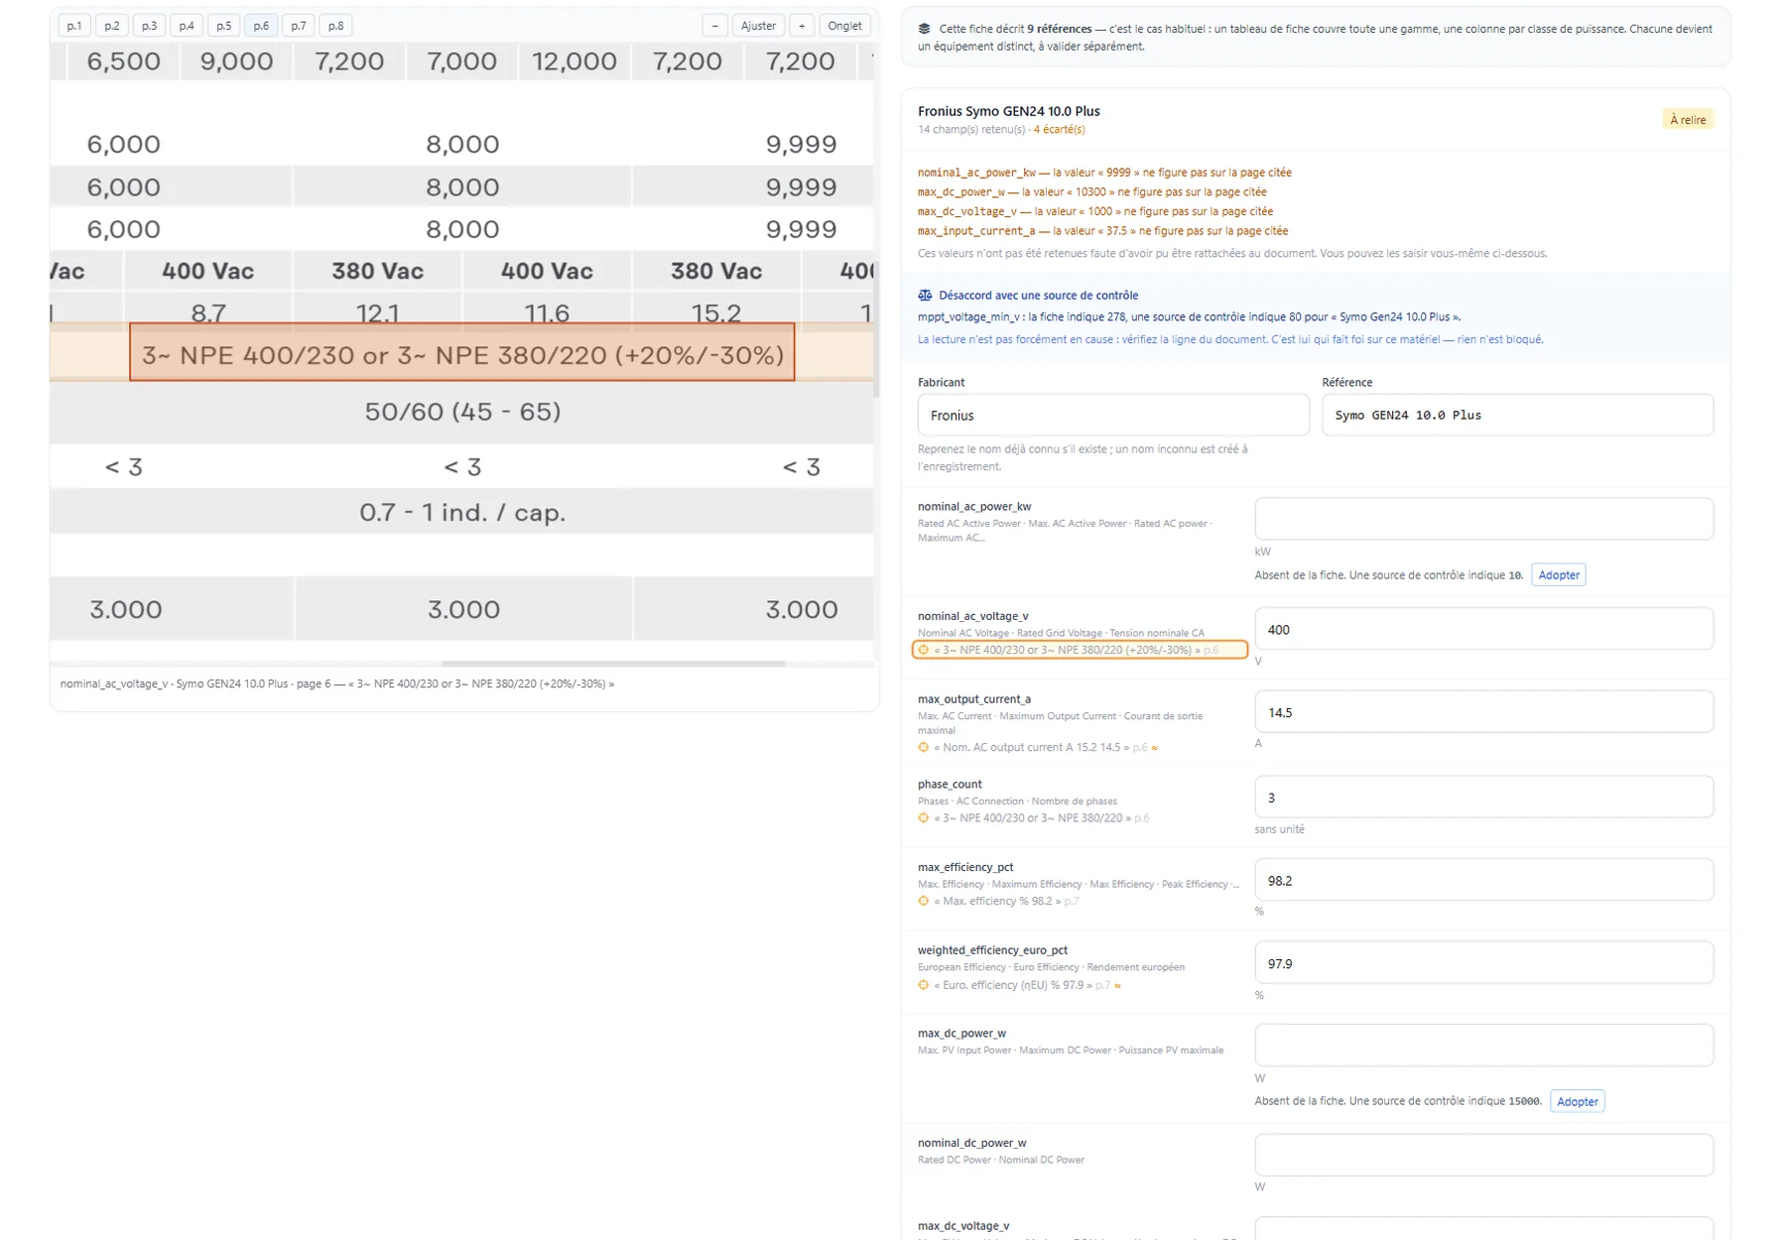
Task: Open document in new tab via Onglet
Action: [844, 26]
